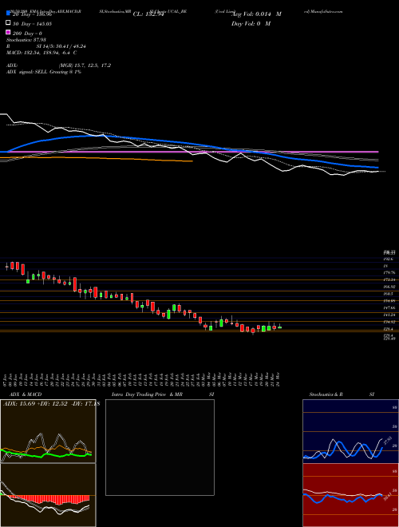Click the '(MGR) 15.7, 12.5, 17.2' ADX values

(x=85, y=65)
